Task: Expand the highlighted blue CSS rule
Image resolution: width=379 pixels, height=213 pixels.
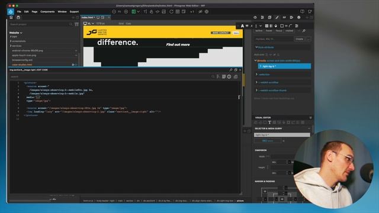Action: (x=261, y=66)
